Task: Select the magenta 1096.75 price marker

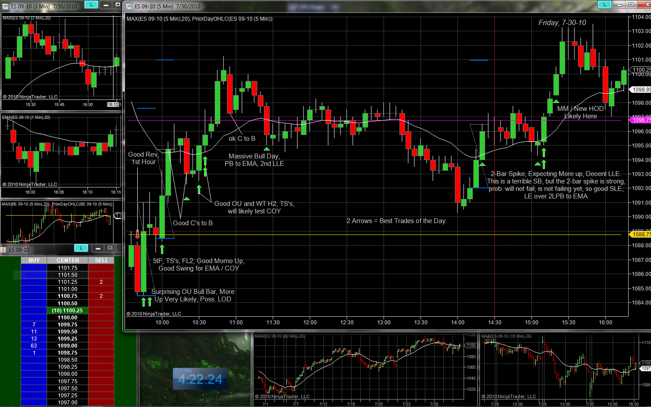Action: 641,120
